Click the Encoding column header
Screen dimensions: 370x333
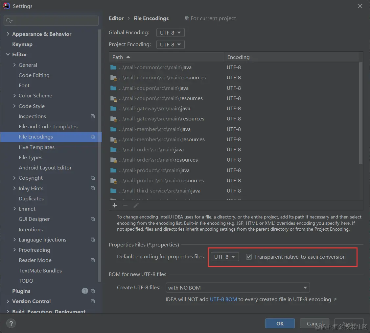click(291, 57)
